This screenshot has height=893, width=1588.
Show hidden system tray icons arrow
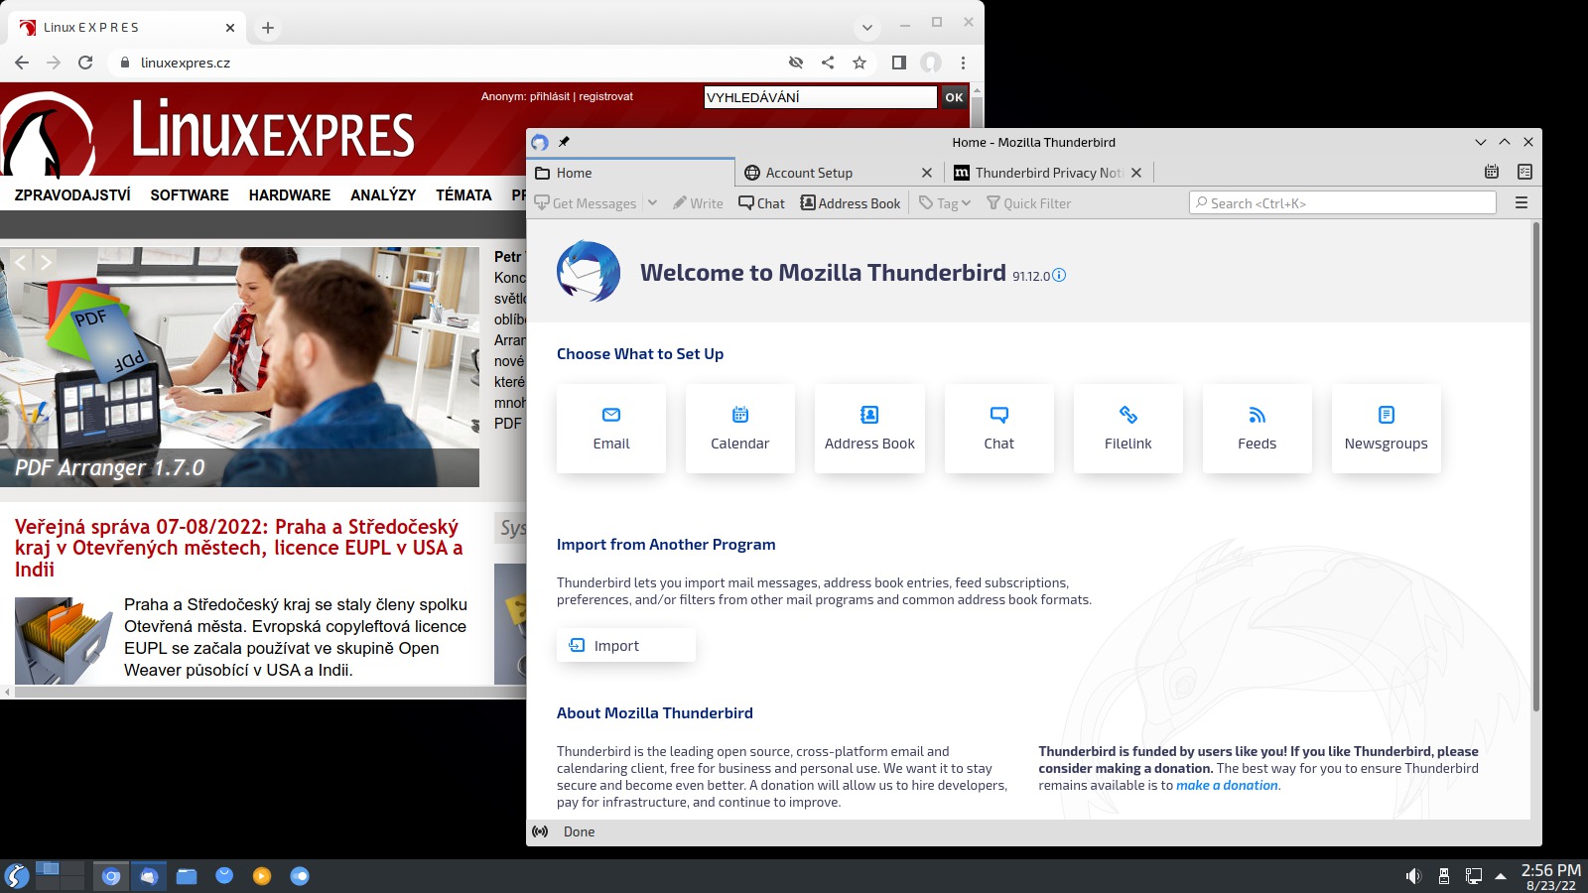pyautogui.click(x=1501, y=875)
